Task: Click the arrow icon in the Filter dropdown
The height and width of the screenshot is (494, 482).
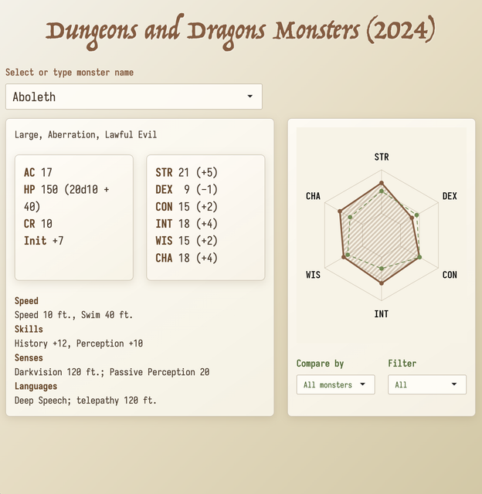Action: (x=454, y=384)
